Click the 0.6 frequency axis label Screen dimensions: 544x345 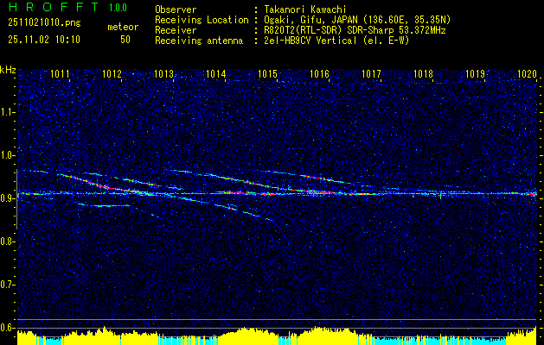point(8,328)
